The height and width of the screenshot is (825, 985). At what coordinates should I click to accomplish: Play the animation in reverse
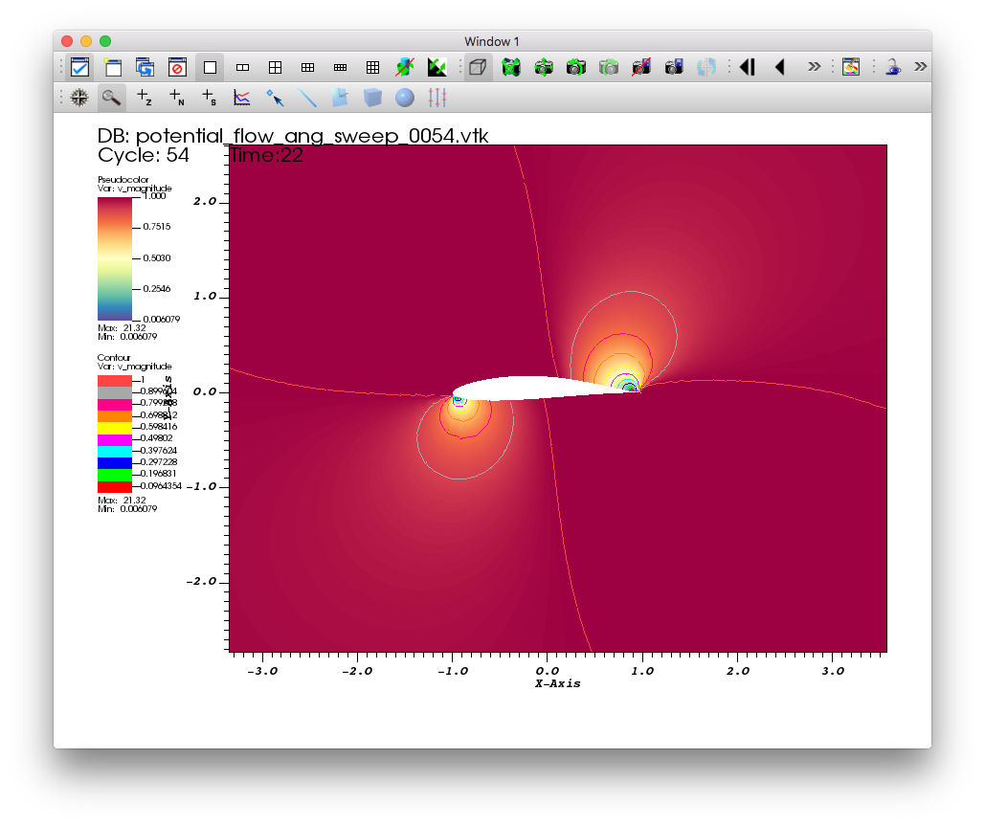click(780, 67)
